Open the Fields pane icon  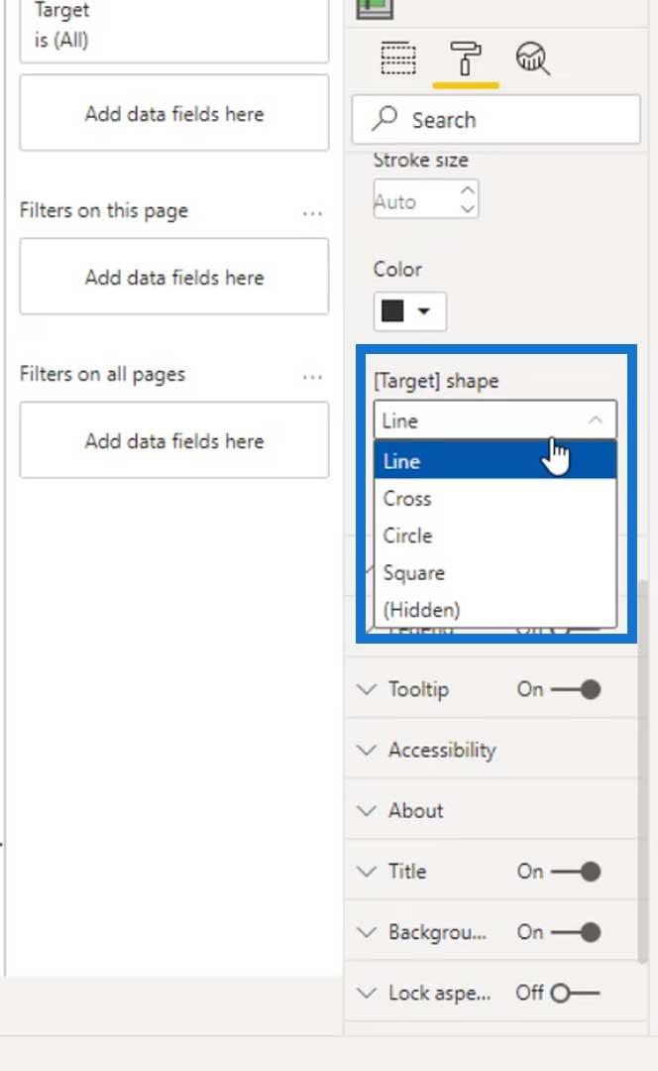pyautogui.click(x=398, y=59)
